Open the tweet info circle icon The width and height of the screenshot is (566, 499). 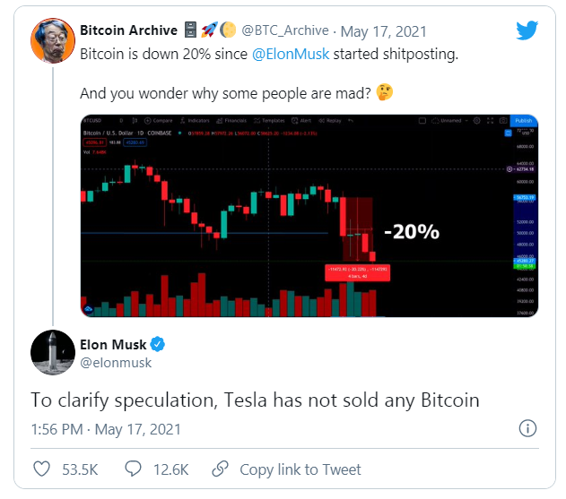coord(528,427)
